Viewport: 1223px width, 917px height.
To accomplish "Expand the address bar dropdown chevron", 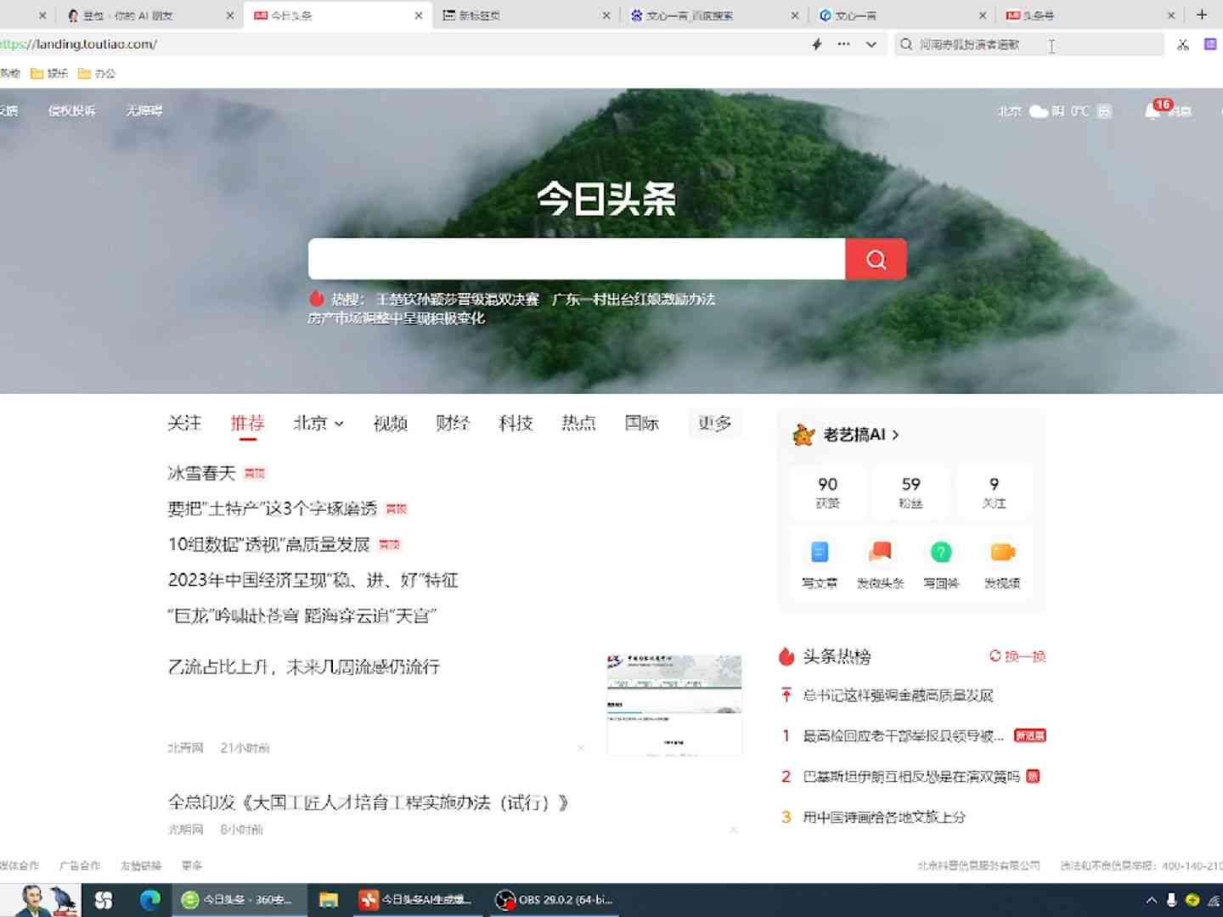I will pos(871,44).
